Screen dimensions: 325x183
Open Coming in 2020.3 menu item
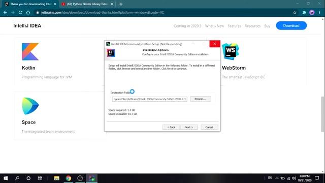pos(187,26)
